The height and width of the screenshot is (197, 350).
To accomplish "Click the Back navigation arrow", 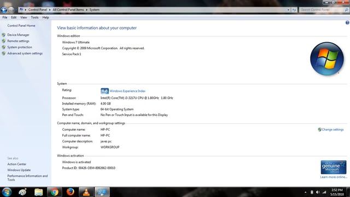I will [x=4, y=10].
